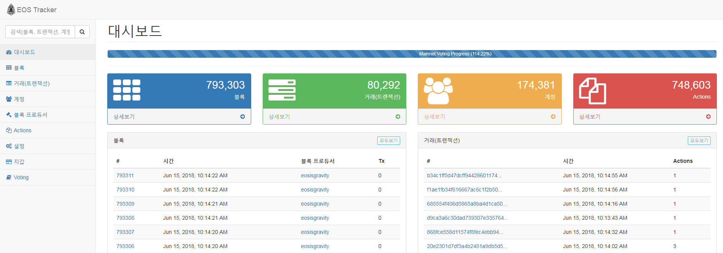
Task: Click 상세보기 on the red Actions card
Action: coord(590,117)
